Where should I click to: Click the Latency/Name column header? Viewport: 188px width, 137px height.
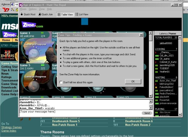tap(168, 34)
